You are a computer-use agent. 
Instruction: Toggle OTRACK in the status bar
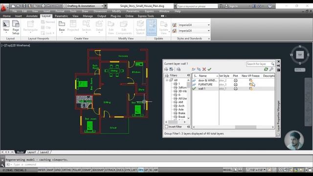click(x=110, y=170)
